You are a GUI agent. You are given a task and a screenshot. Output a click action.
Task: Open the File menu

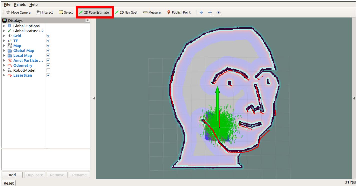[7, 5]
